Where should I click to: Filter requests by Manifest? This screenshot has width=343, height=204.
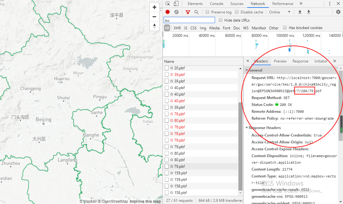[x=259, y=28]
